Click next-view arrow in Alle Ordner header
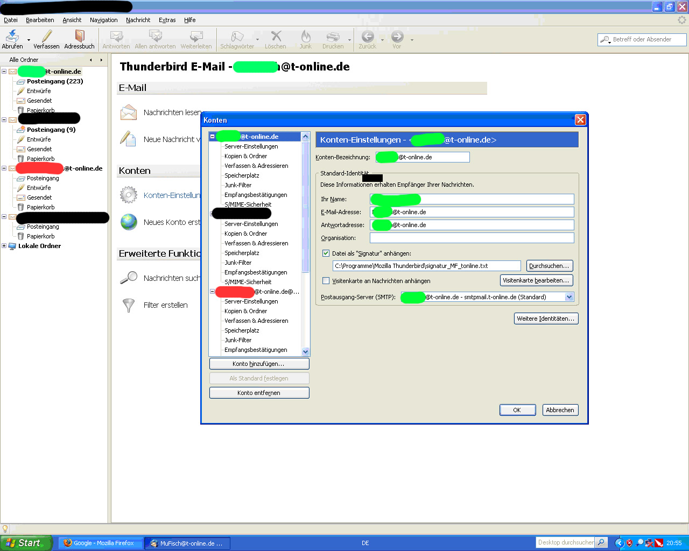689x551 pixels. 101,60
